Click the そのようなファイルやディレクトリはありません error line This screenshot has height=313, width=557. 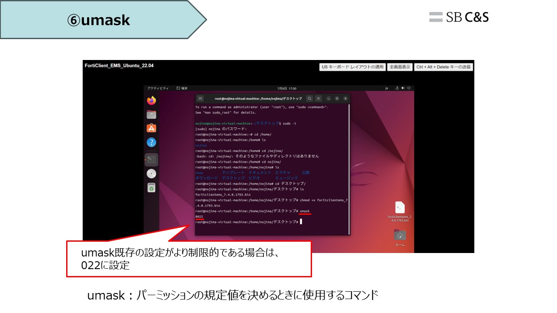[x=257, y=156]
